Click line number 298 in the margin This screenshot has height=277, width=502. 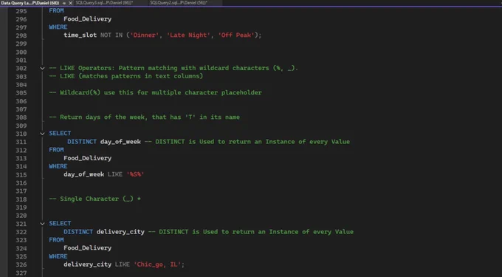21,35
